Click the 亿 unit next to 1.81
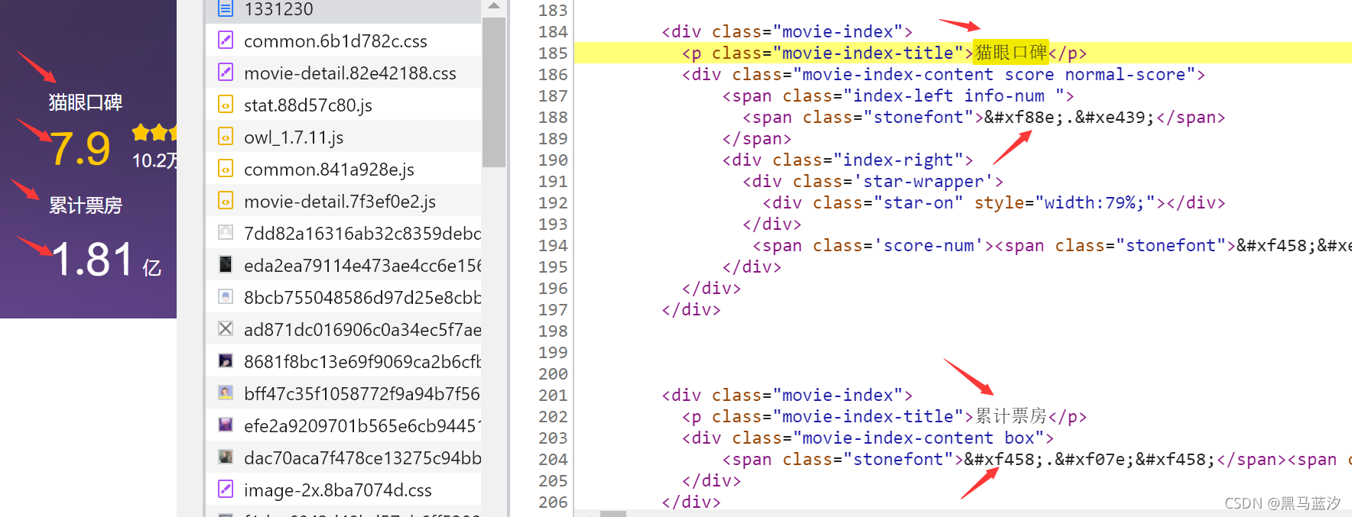The height and width of the screenshot is (517, 1352). pyautogui.click(x=152, y=267)
